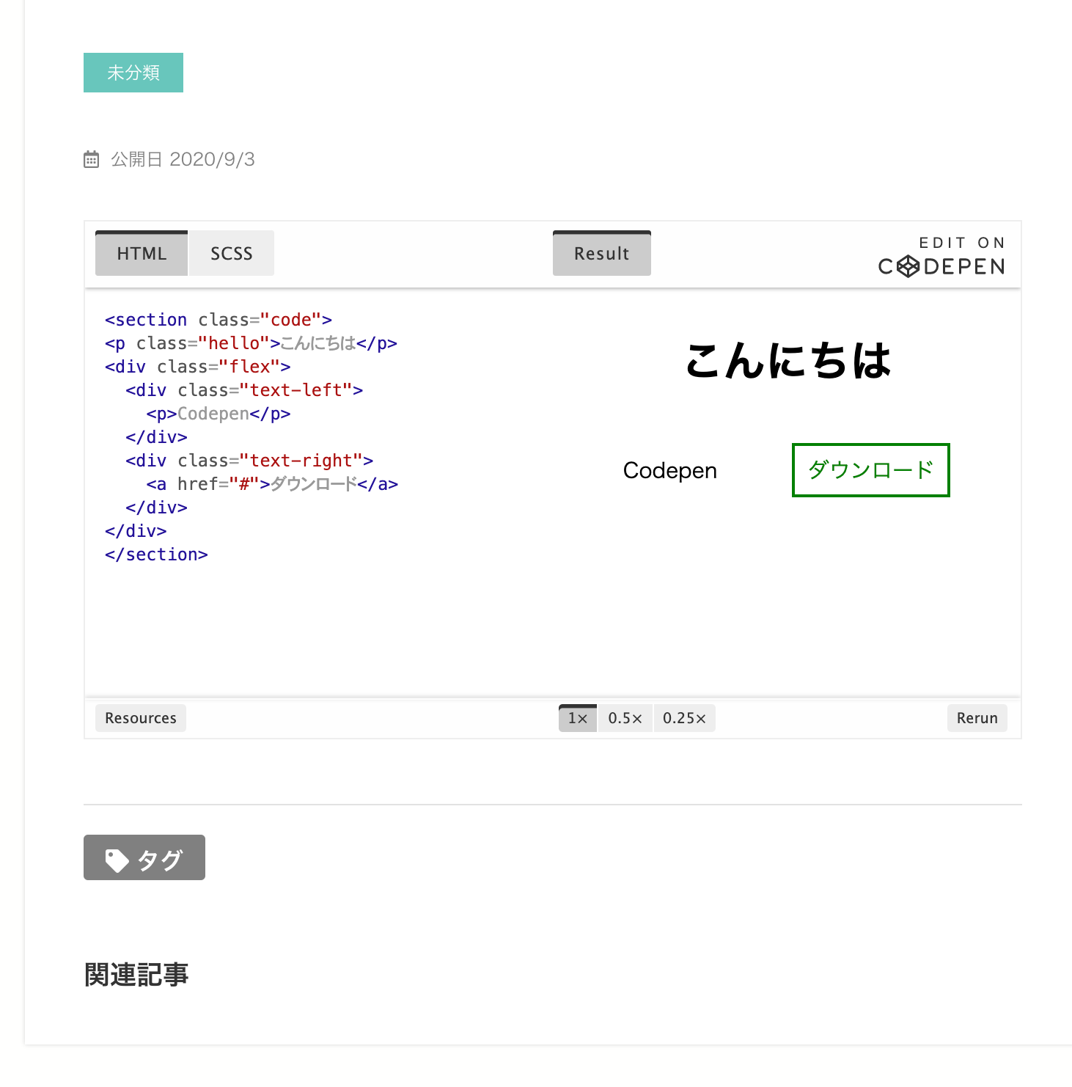Toggle the Result panel tab

pos(601,254)
